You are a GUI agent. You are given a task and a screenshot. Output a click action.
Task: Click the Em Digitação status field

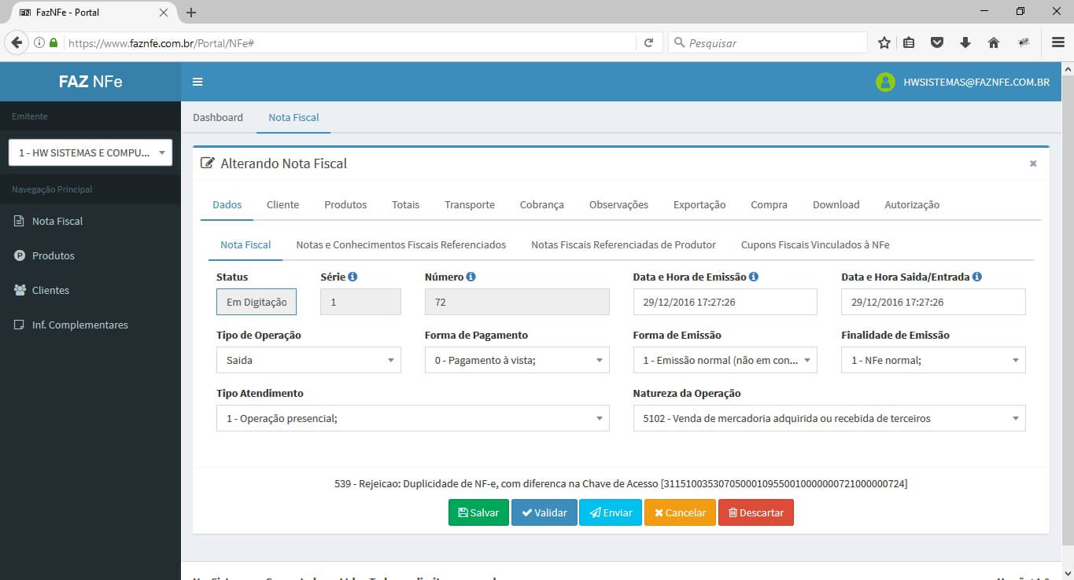pos(257,302)
